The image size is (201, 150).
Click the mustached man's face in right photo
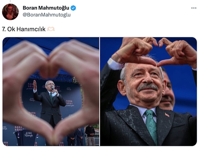point(144,84)
